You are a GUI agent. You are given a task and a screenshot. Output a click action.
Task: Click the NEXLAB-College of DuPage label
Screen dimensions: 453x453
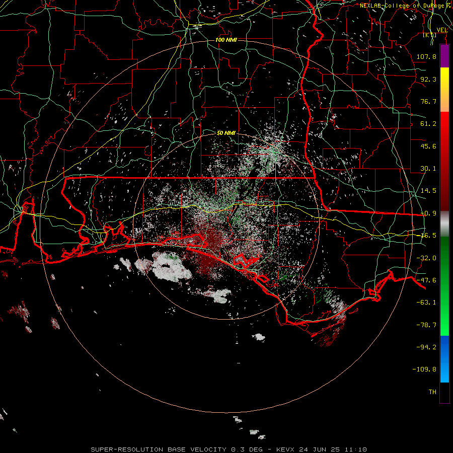(403, 6)
